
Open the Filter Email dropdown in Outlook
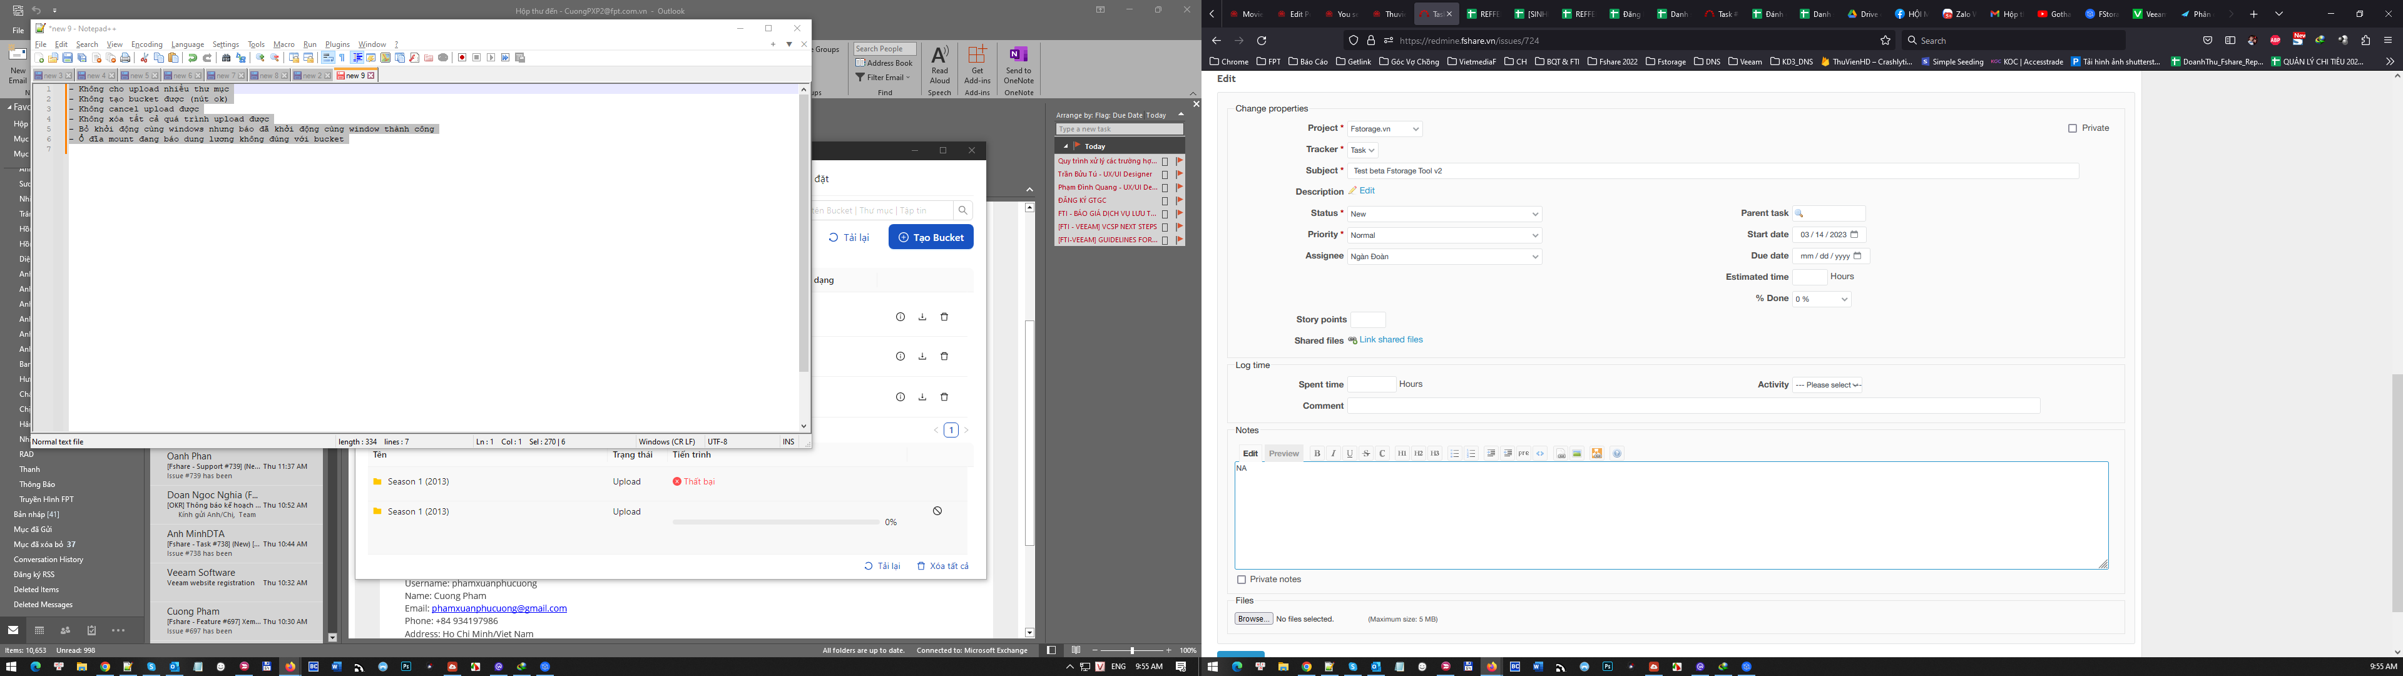882,78
